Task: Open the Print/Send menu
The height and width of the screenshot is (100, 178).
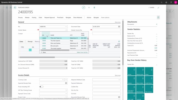Action: pyautogui.click(x=60, y=17)
